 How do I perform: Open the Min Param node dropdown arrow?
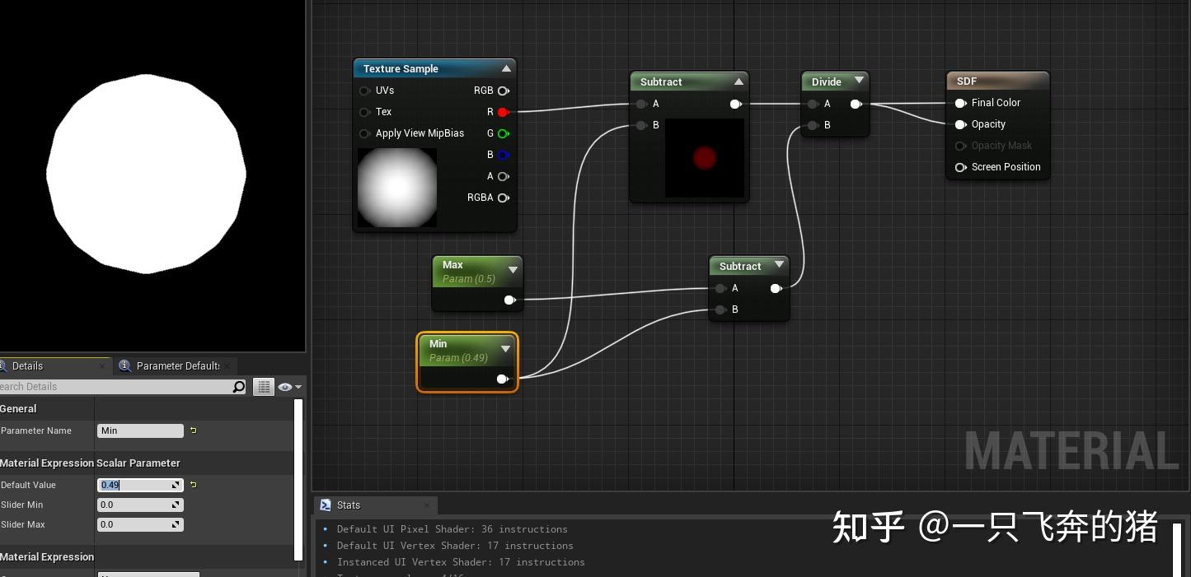point(505,348)
